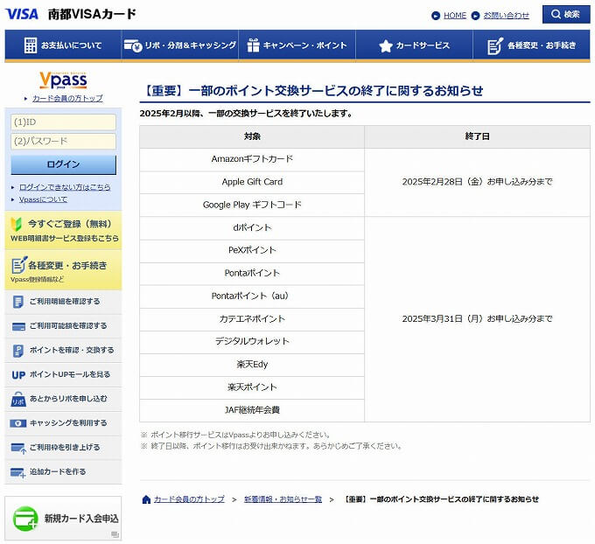This screenshot has width=595, height=544.
Task: Open the リボ・分割&キャッシング menu
Action: pos(179,45)
